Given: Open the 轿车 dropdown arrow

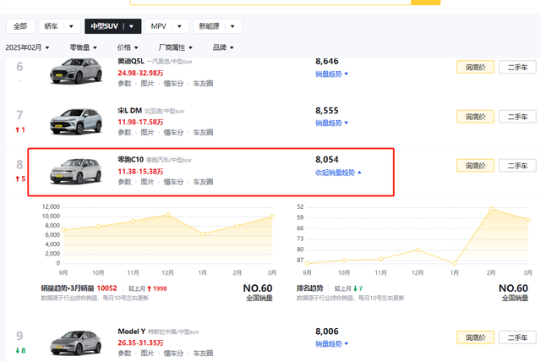Looking at the screenshot, I should click(71, 26).
